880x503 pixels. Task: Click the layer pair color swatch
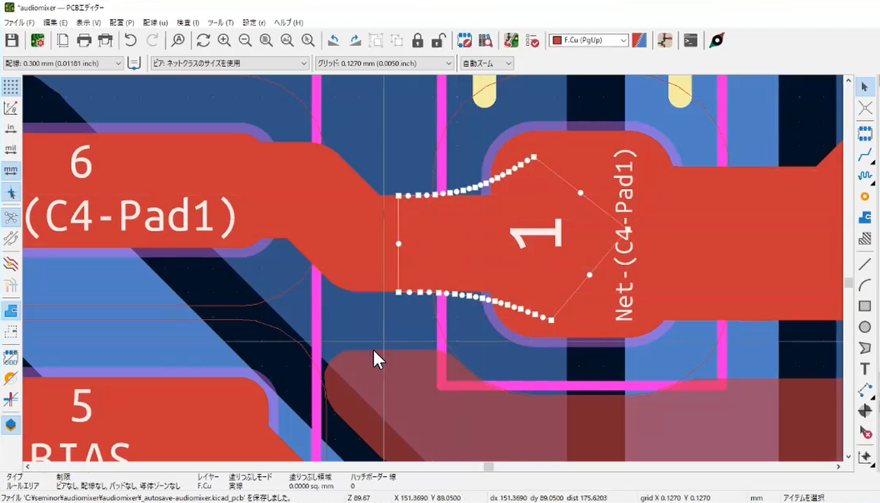(639, 40)
